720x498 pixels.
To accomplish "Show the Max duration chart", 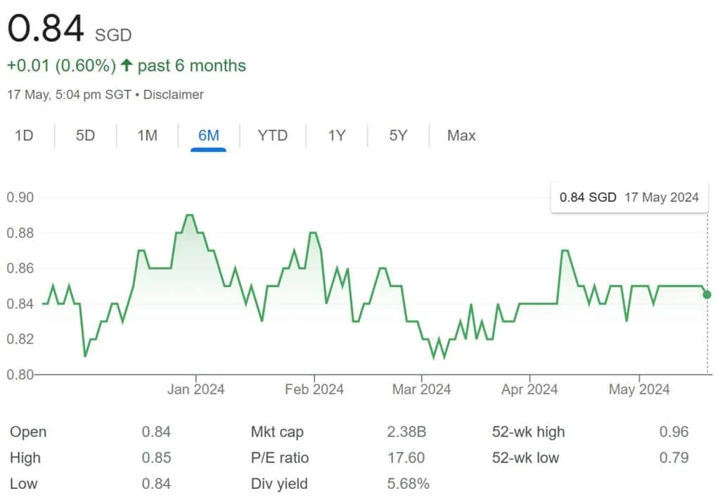I will 460,136.
